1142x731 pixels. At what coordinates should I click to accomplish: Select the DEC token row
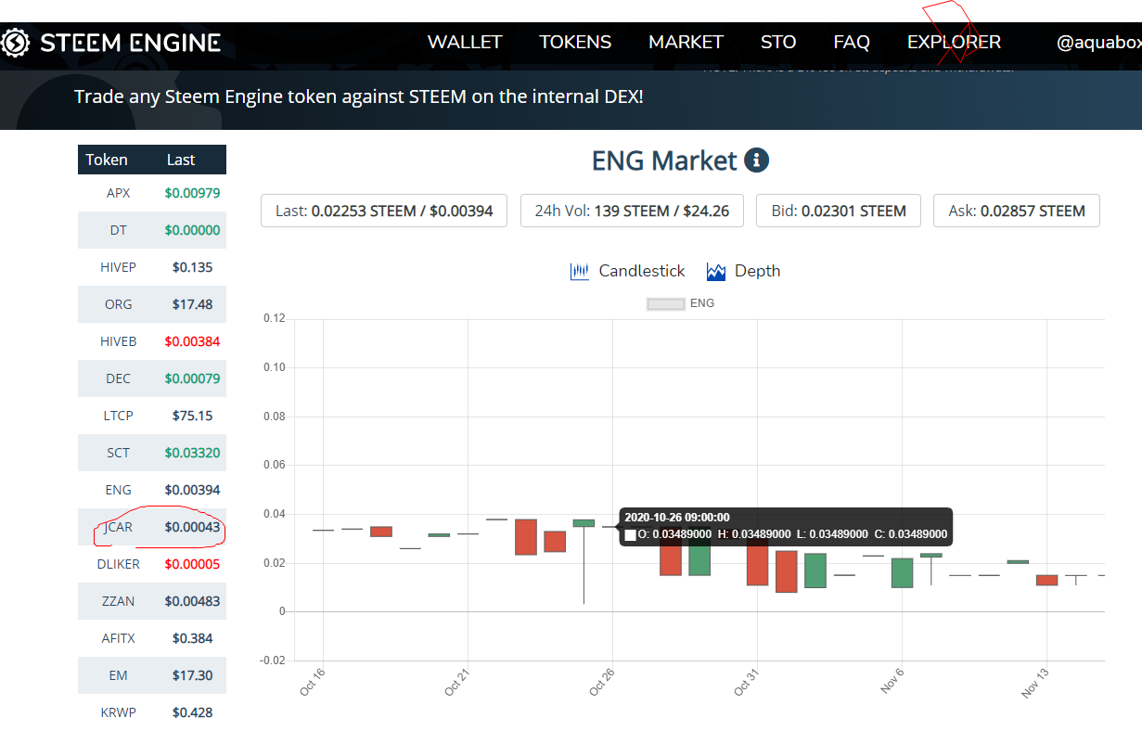point(152,378)
